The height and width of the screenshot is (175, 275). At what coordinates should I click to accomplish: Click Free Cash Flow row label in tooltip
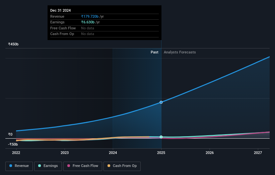coord(63,28)
